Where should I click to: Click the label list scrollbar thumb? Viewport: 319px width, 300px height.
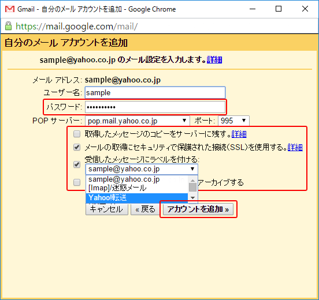point(192,187)
